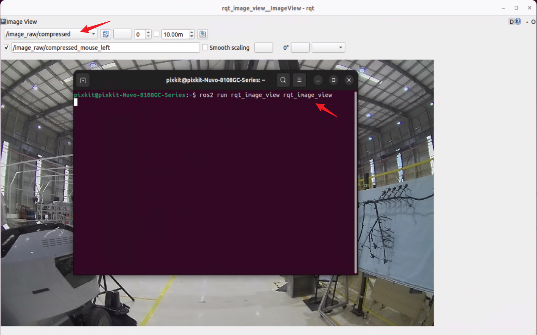This screenshot has width=537, height=335.
Task: Open the empty dropdown after rotation controls
Action: [x=328, y=48]
